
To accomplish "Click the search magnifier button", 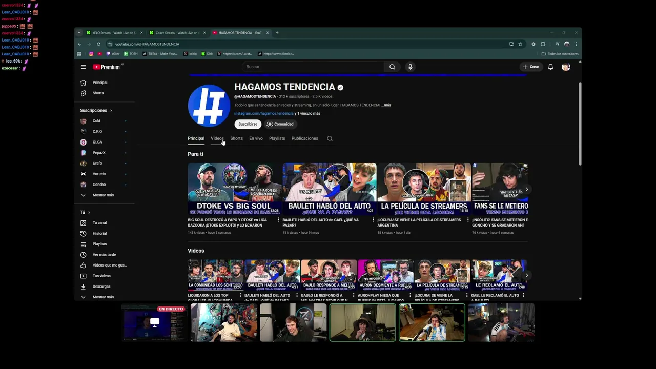I will point(392,67).
